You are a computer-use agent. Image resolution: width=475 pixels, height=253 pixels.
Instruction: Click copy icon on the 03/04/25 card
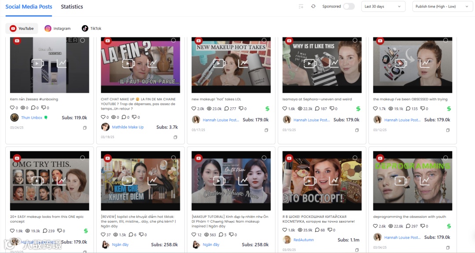448,248
